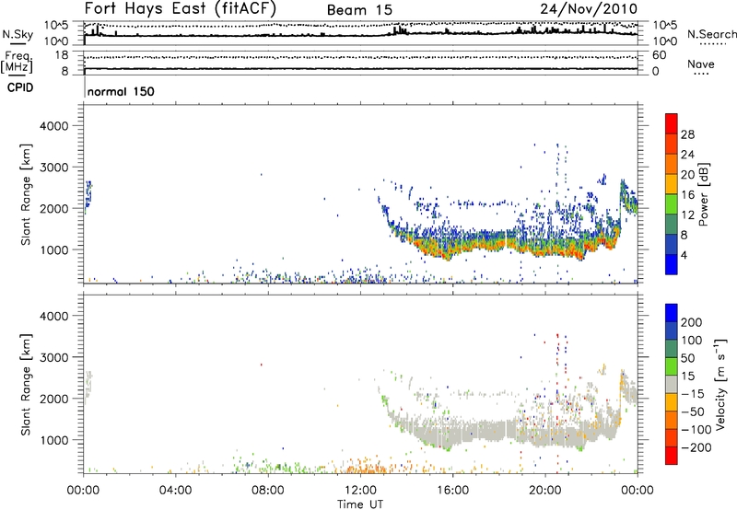This screenshot has width=737, height=510.
Task: Click the '28' power colorbar label
Action: tap(687, 134)
